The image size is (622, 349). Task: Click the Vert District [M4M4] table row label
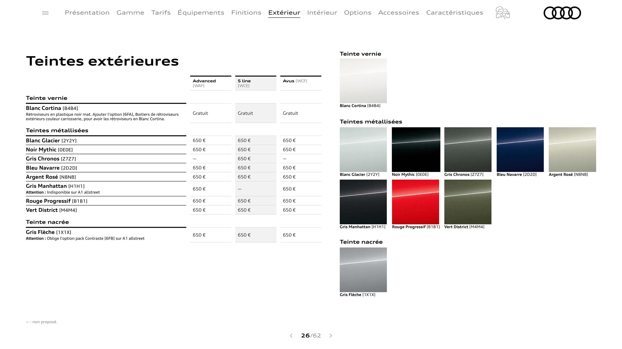51,210
